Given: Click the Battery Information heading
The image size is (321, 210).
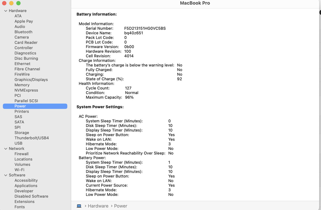Looking at the screenshot, I should [97, 14].
